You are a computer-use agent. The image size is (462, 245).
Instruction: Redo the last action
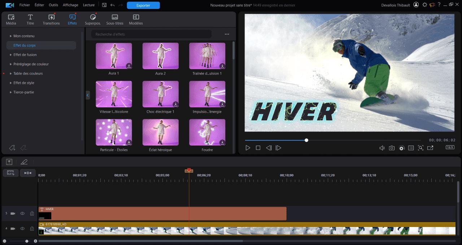[x=121, y=5]
